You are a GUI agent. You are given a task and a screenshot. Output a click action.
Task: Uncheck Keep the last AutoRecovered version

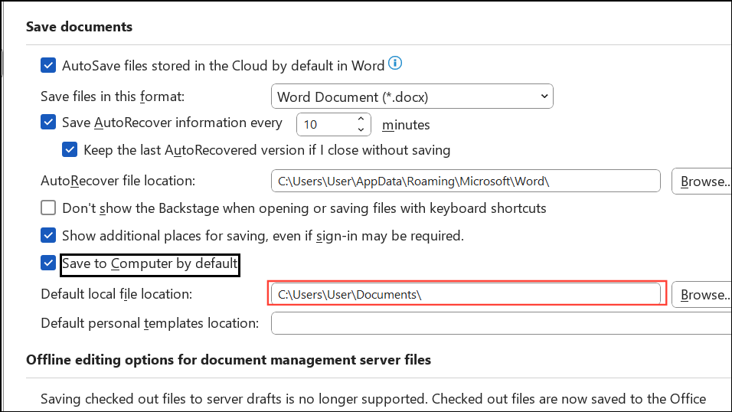coord(70,150)
